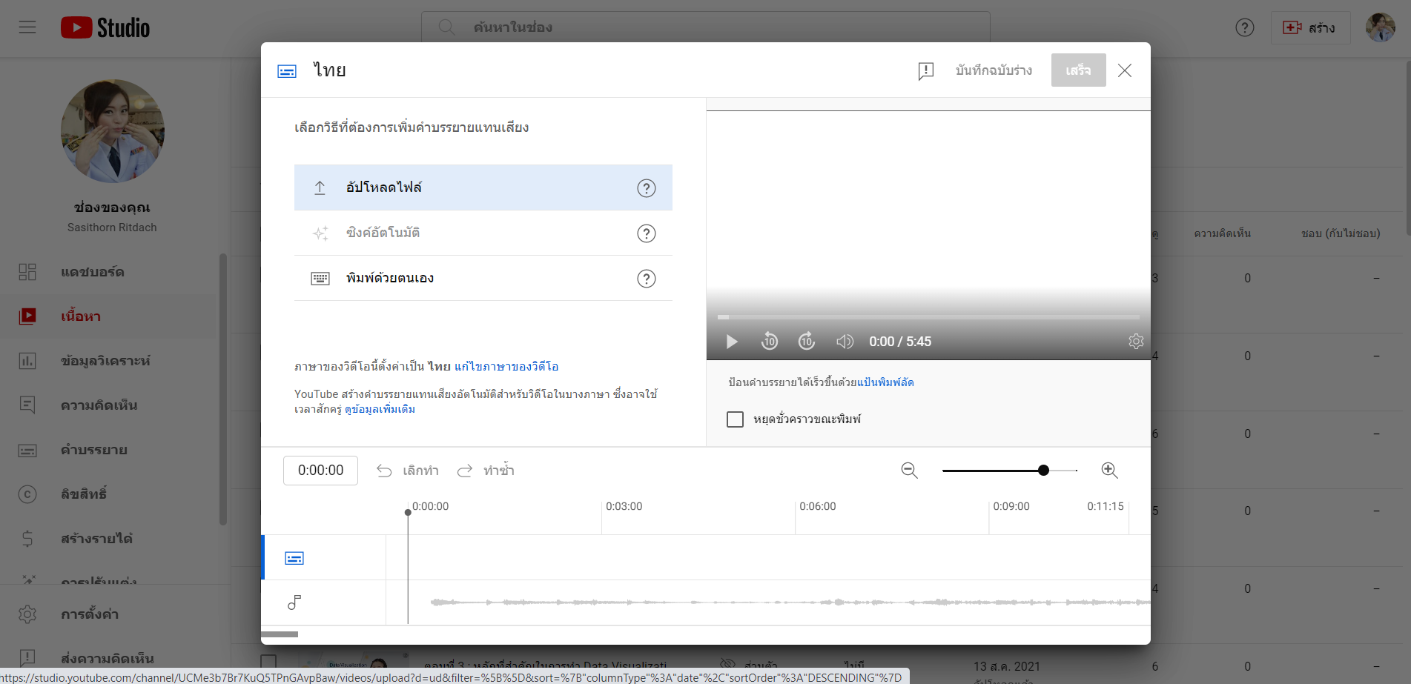
Task: Open แก้ไขภาษาของวิดีโอ link
Action: 506,367
